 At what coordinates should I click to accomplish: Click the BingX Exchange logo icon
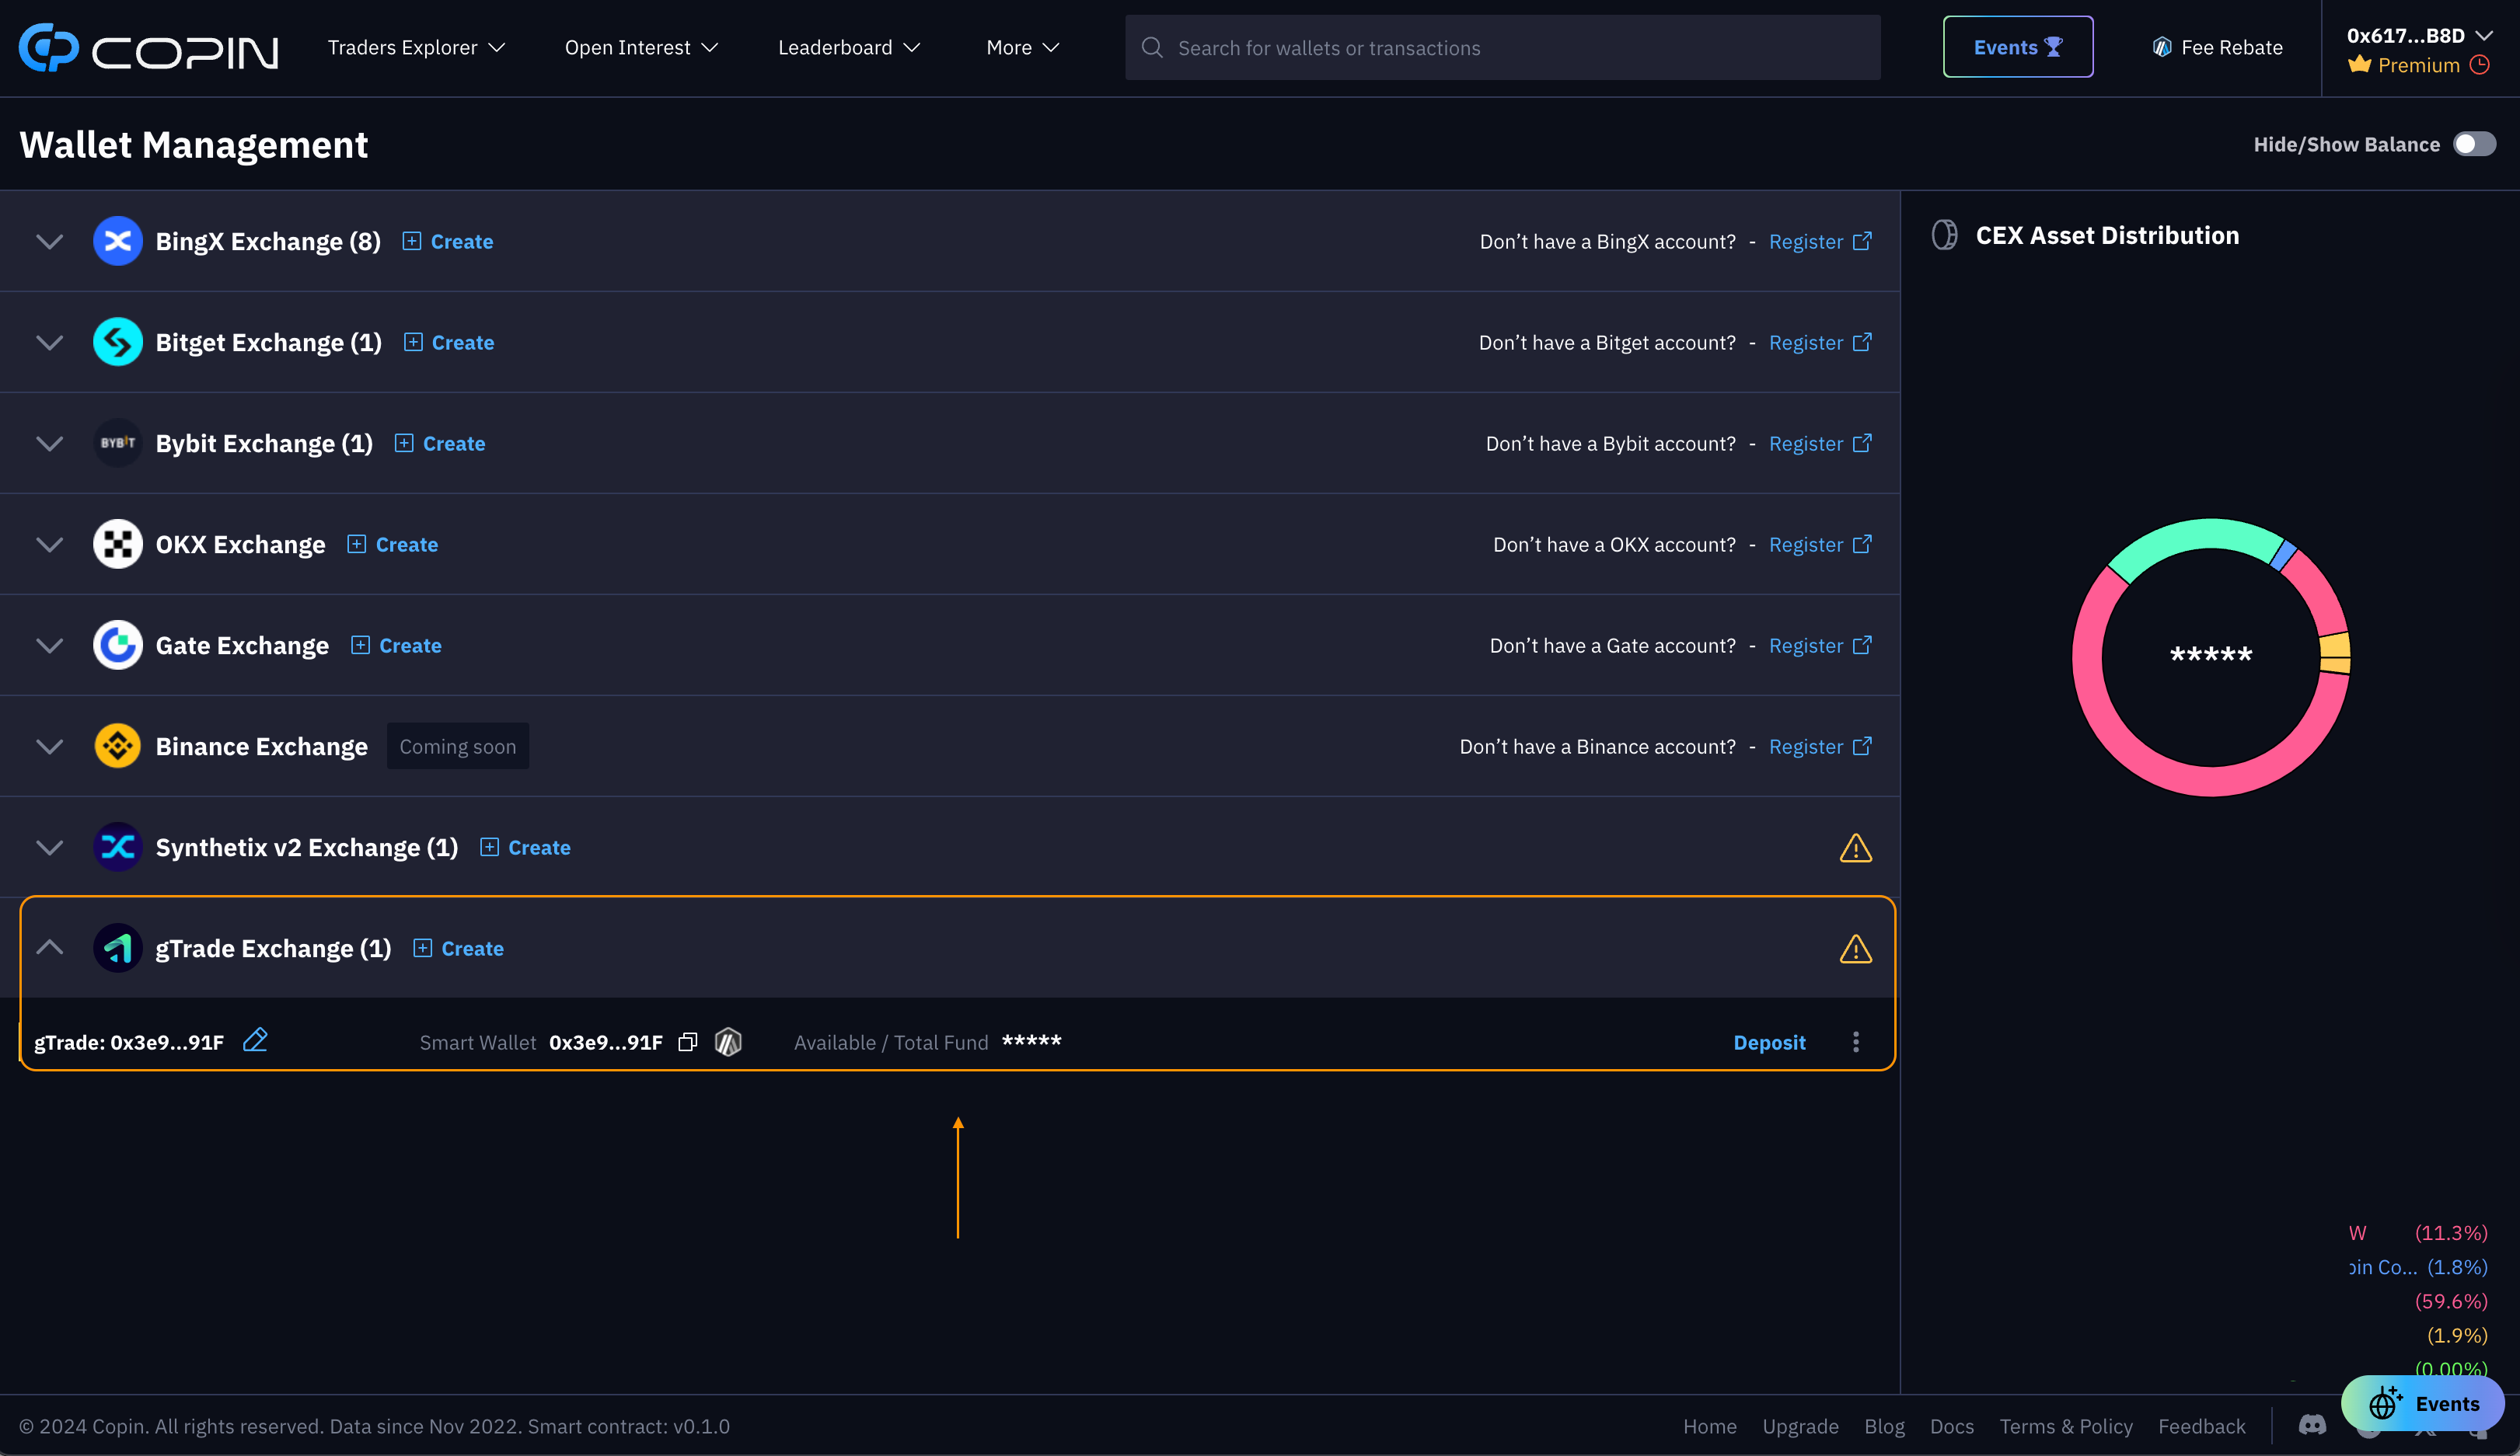[x=118, y=241]
